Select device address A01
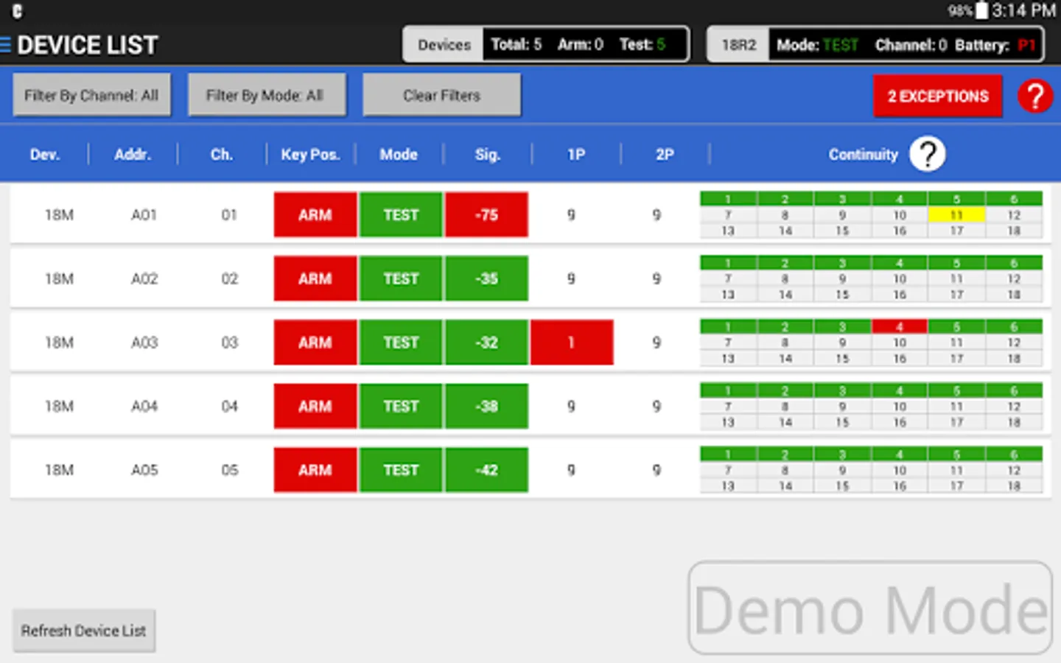The height and width of the screenshot is (663, 1061). pyautogui.click(x=144, y=215)
